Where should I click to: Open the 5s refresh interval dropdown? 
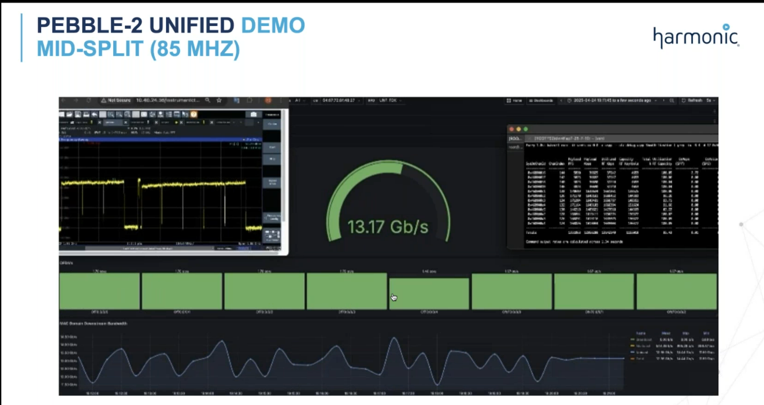(711, 100)
